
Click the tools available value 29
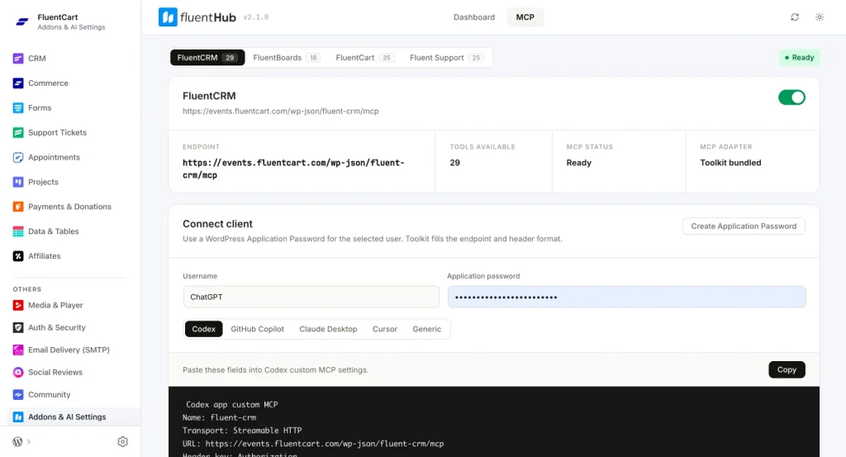pyautogui.click(x=455, y=163)
